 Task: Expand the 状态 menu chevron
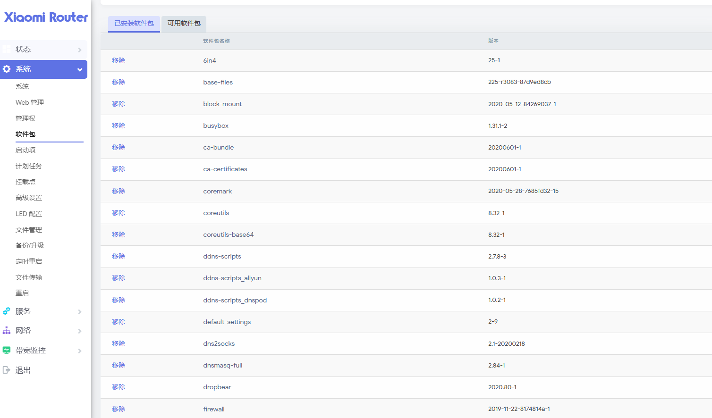point(79,50)
